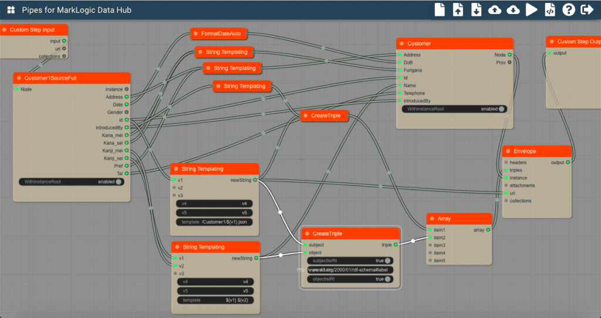Collapse the Array node via its title dot
Screen dimensions: 601x318
[x=433, y=219]
